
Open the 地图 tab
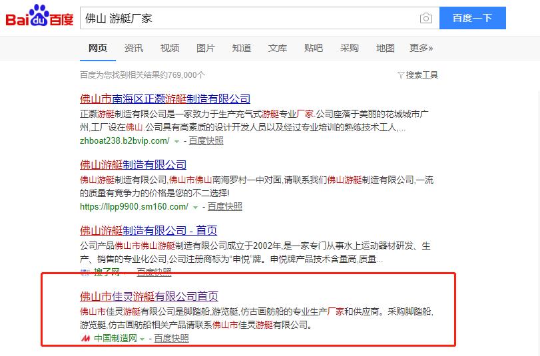coord(386,48)
